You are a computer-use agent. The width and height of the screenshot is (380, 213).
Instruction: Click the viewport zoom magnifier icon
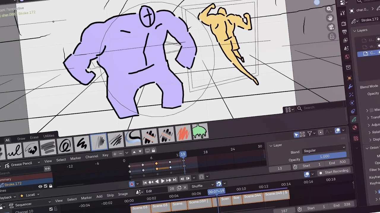point(329,9)
